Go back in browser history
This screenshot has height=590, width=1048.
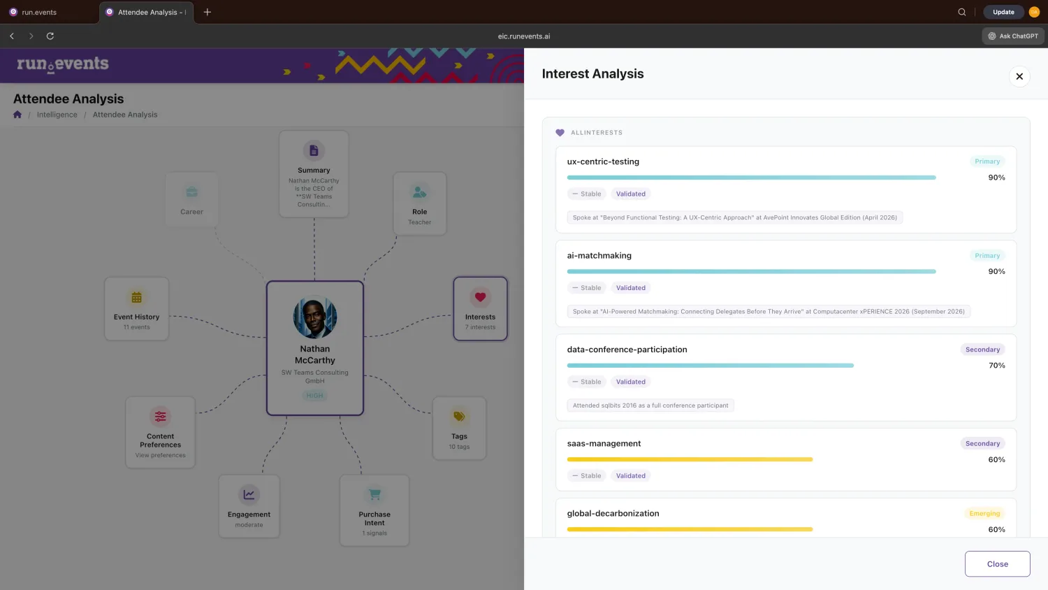pyautogui.click(x=12, y=36)
